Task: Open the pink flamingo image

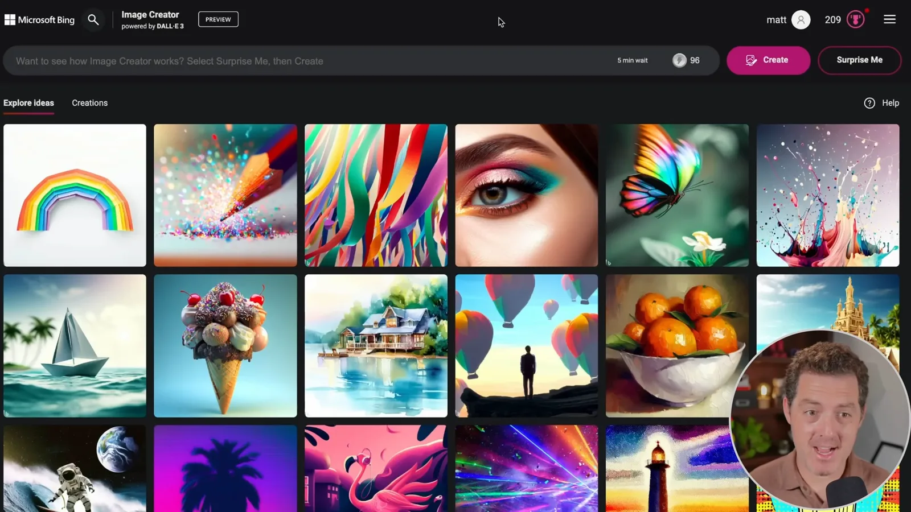Action: coord(376,469)
